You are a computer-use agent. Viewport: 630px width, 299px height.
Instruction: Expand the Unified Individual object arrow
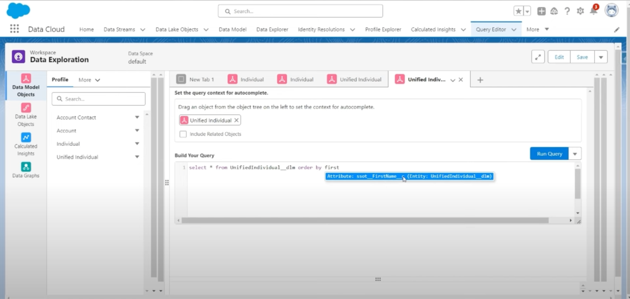[x=137, y=157]
